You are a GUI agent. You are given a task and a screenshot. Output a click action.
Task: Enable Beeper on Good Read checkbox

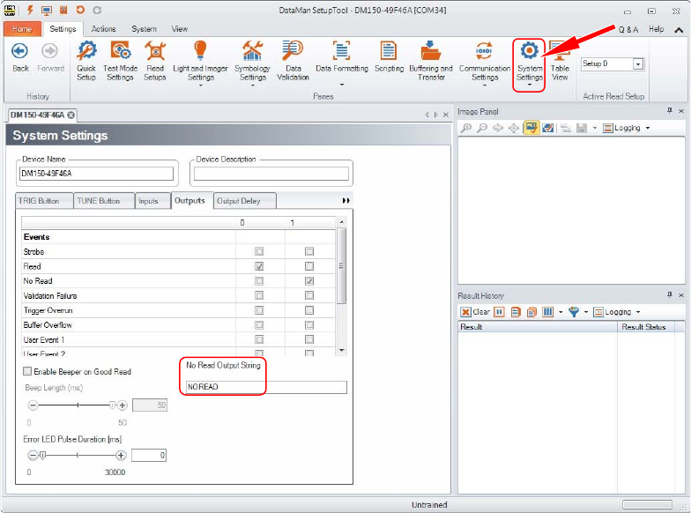27,372
